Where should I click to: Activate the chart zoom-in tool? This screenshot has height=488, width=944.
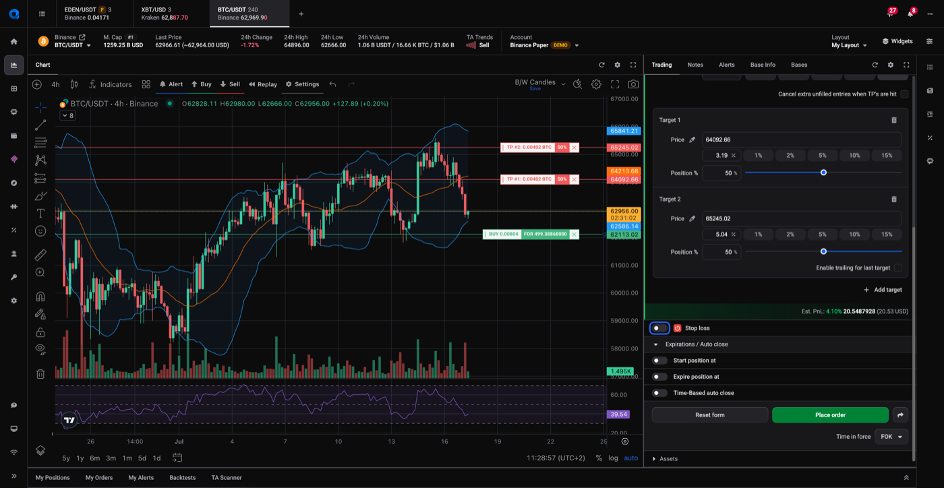click(40, 272)
